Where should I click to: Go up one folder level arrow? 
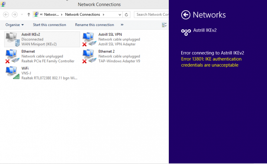coord(29,15)
